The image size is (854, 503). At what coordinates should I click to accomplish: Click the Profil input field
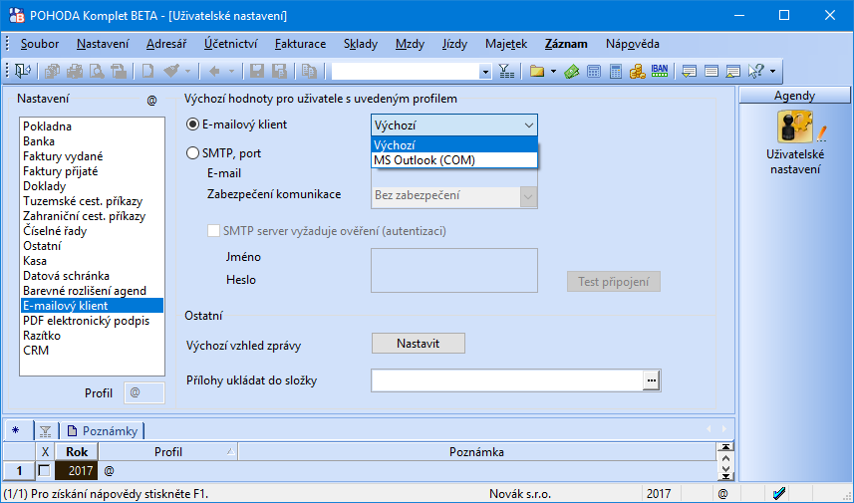144,393
